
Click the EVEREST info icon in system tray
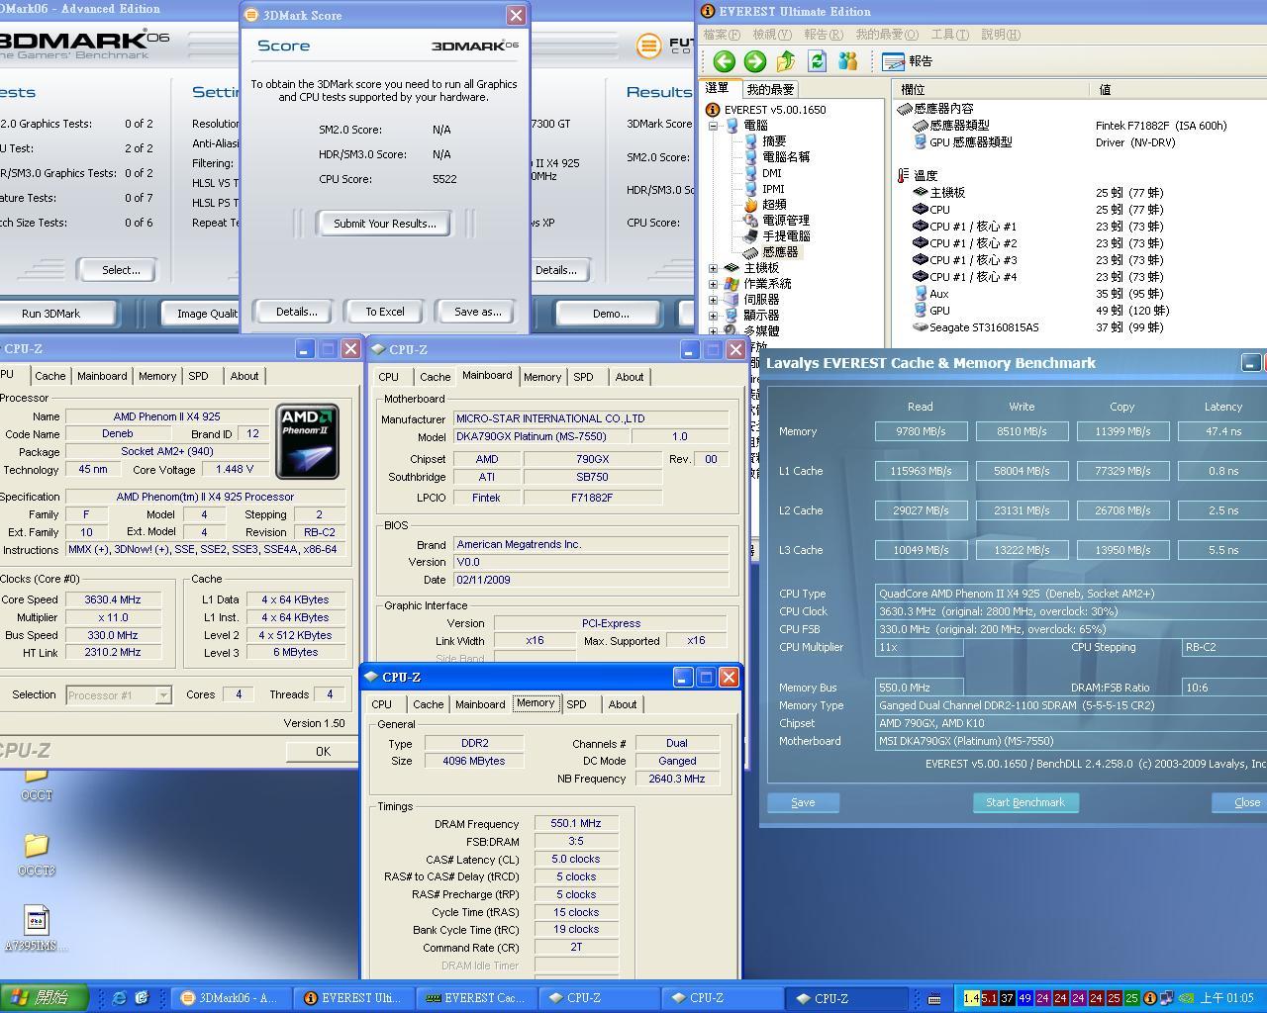point(1150,998)
